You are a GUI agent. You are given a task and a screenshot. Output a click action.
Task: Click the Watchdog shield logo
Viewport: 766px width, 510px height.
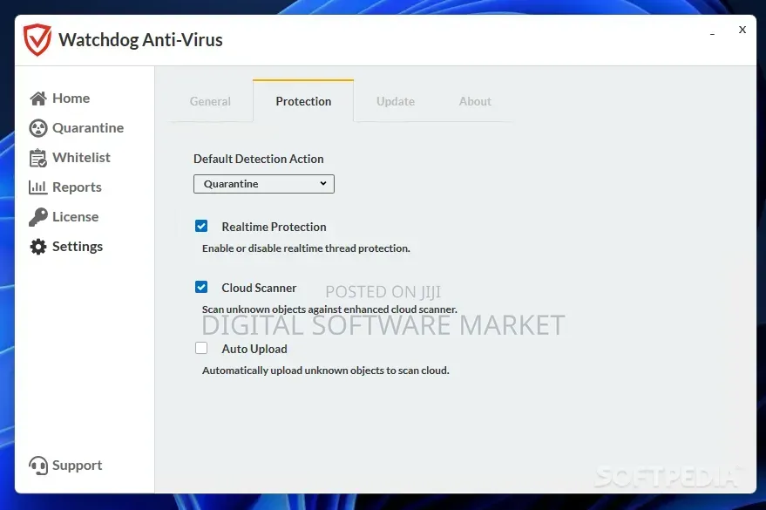point(37,39)
